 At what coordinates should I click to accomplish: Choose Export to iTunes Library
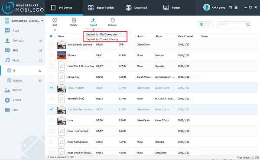click(x=105, y=39)
